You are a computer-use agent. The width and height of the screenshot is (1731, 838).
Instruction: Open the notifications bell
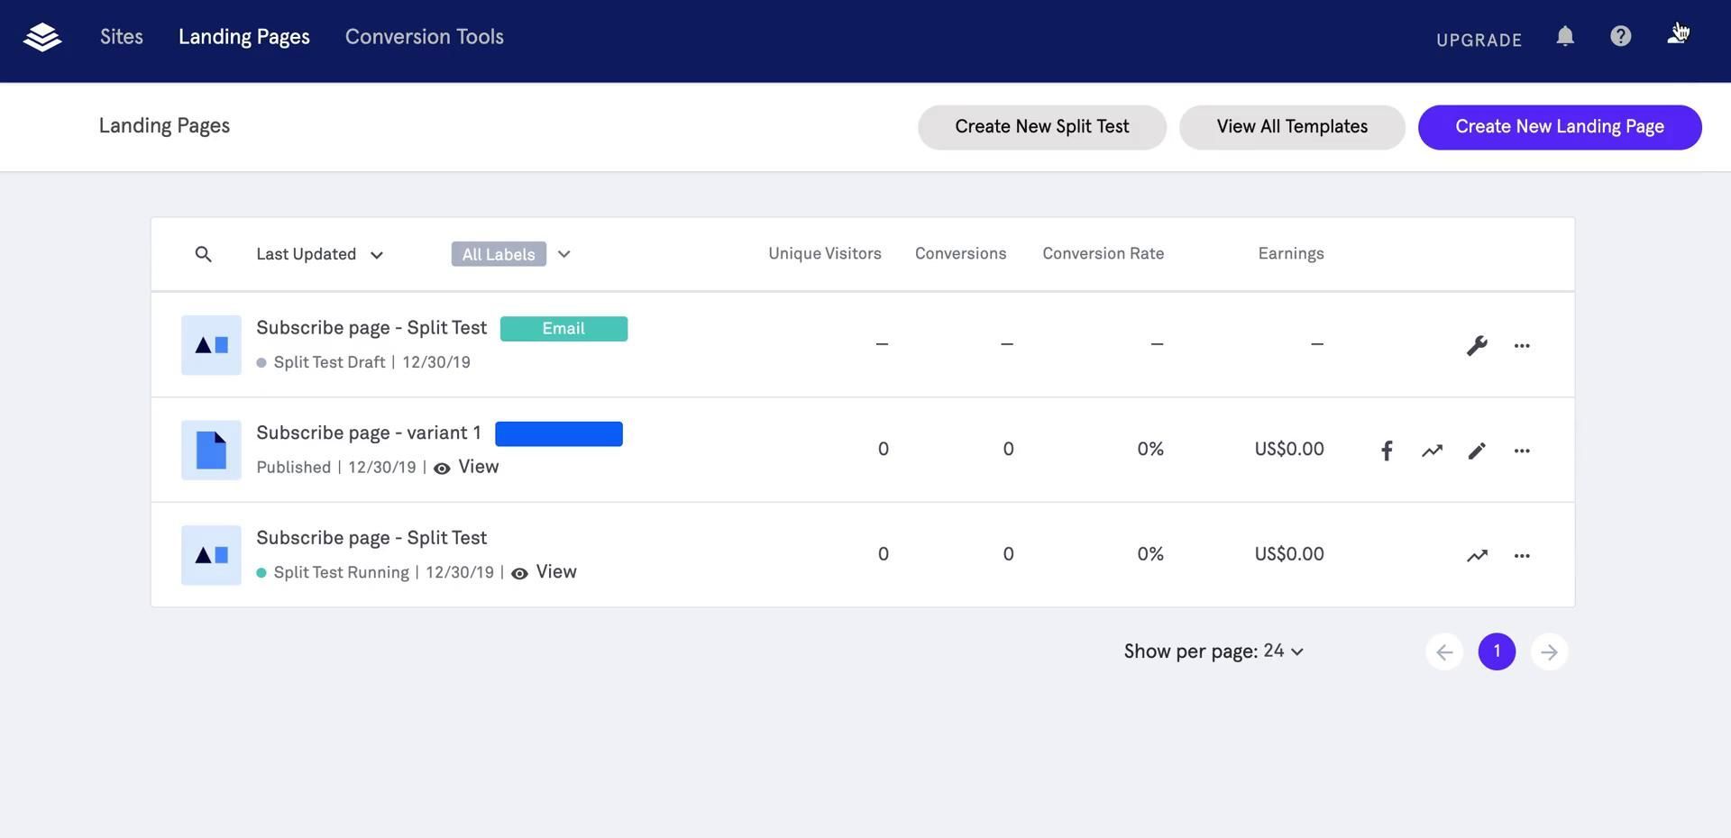pyautogui.click(x=1565, y=36)
